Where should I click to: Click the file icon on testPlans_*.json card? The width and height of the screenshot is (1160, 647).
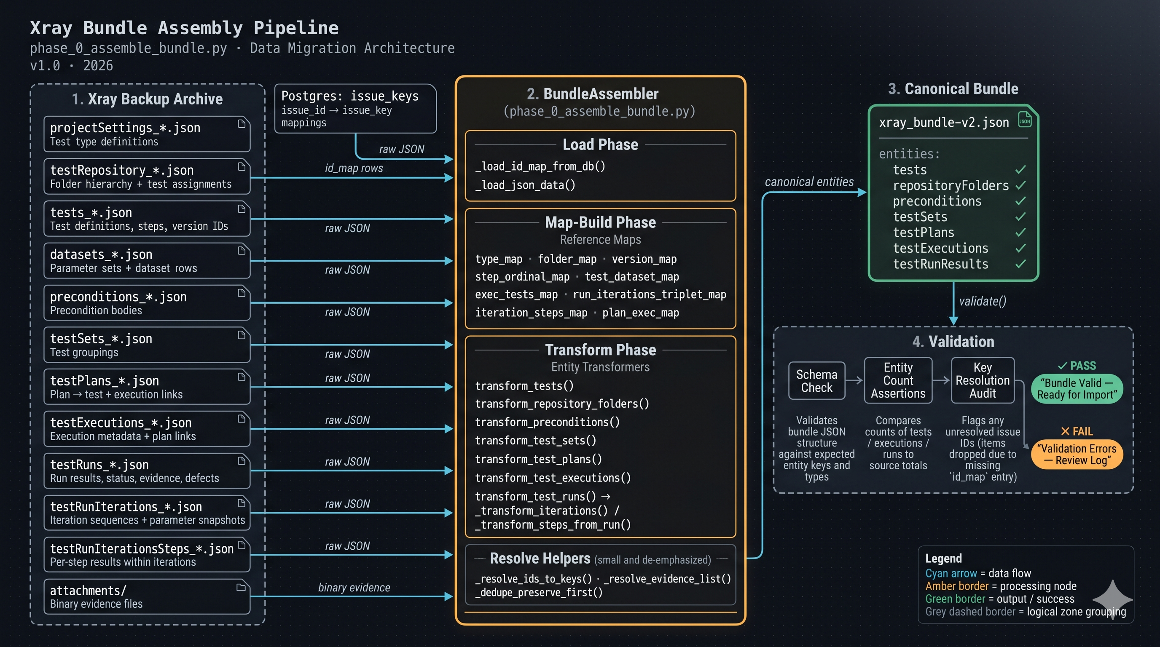coord(242,377)
